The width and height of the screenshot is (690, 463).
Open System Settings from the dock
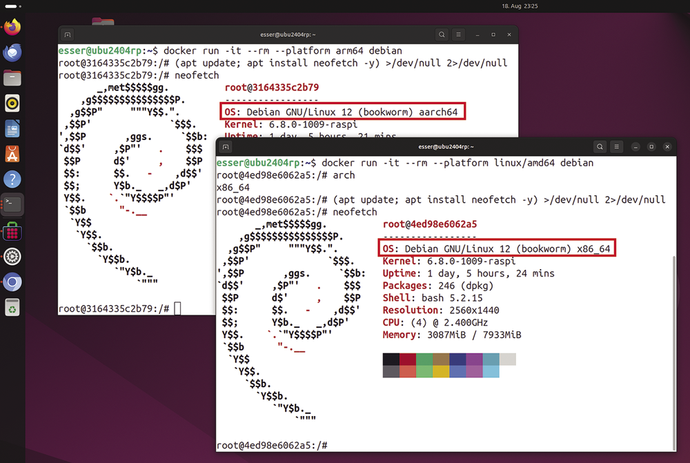(x=12, y=256)
